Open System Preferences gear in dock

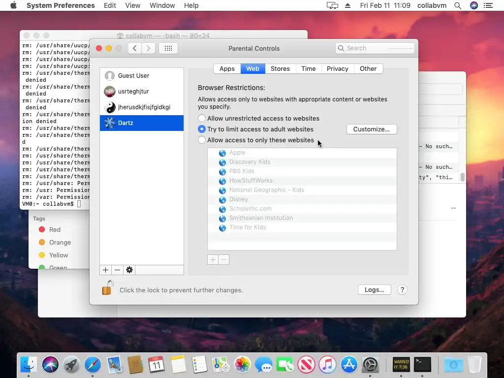tap(370, 365)
